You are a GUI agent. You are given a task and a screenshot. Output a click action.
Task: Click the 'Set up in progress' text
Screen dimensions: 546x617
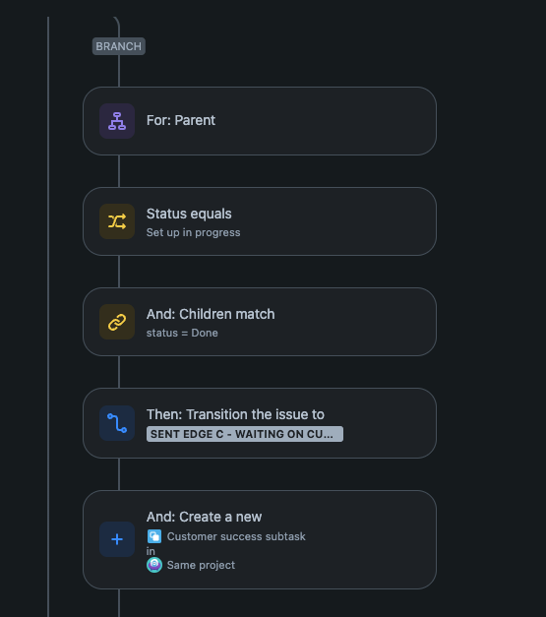193,232
